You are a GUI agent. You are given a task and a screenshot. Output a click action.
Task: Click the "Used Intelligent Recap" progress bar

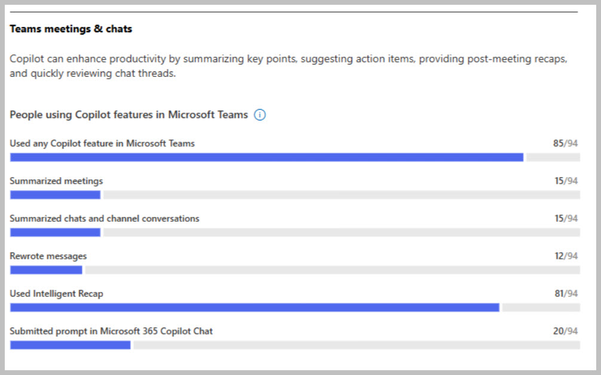[295, 308]
